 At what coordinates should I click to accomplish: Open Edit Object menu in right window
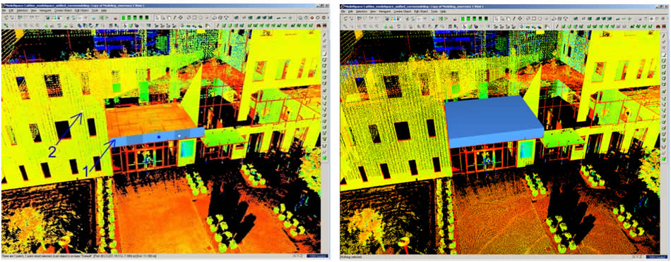421,11
